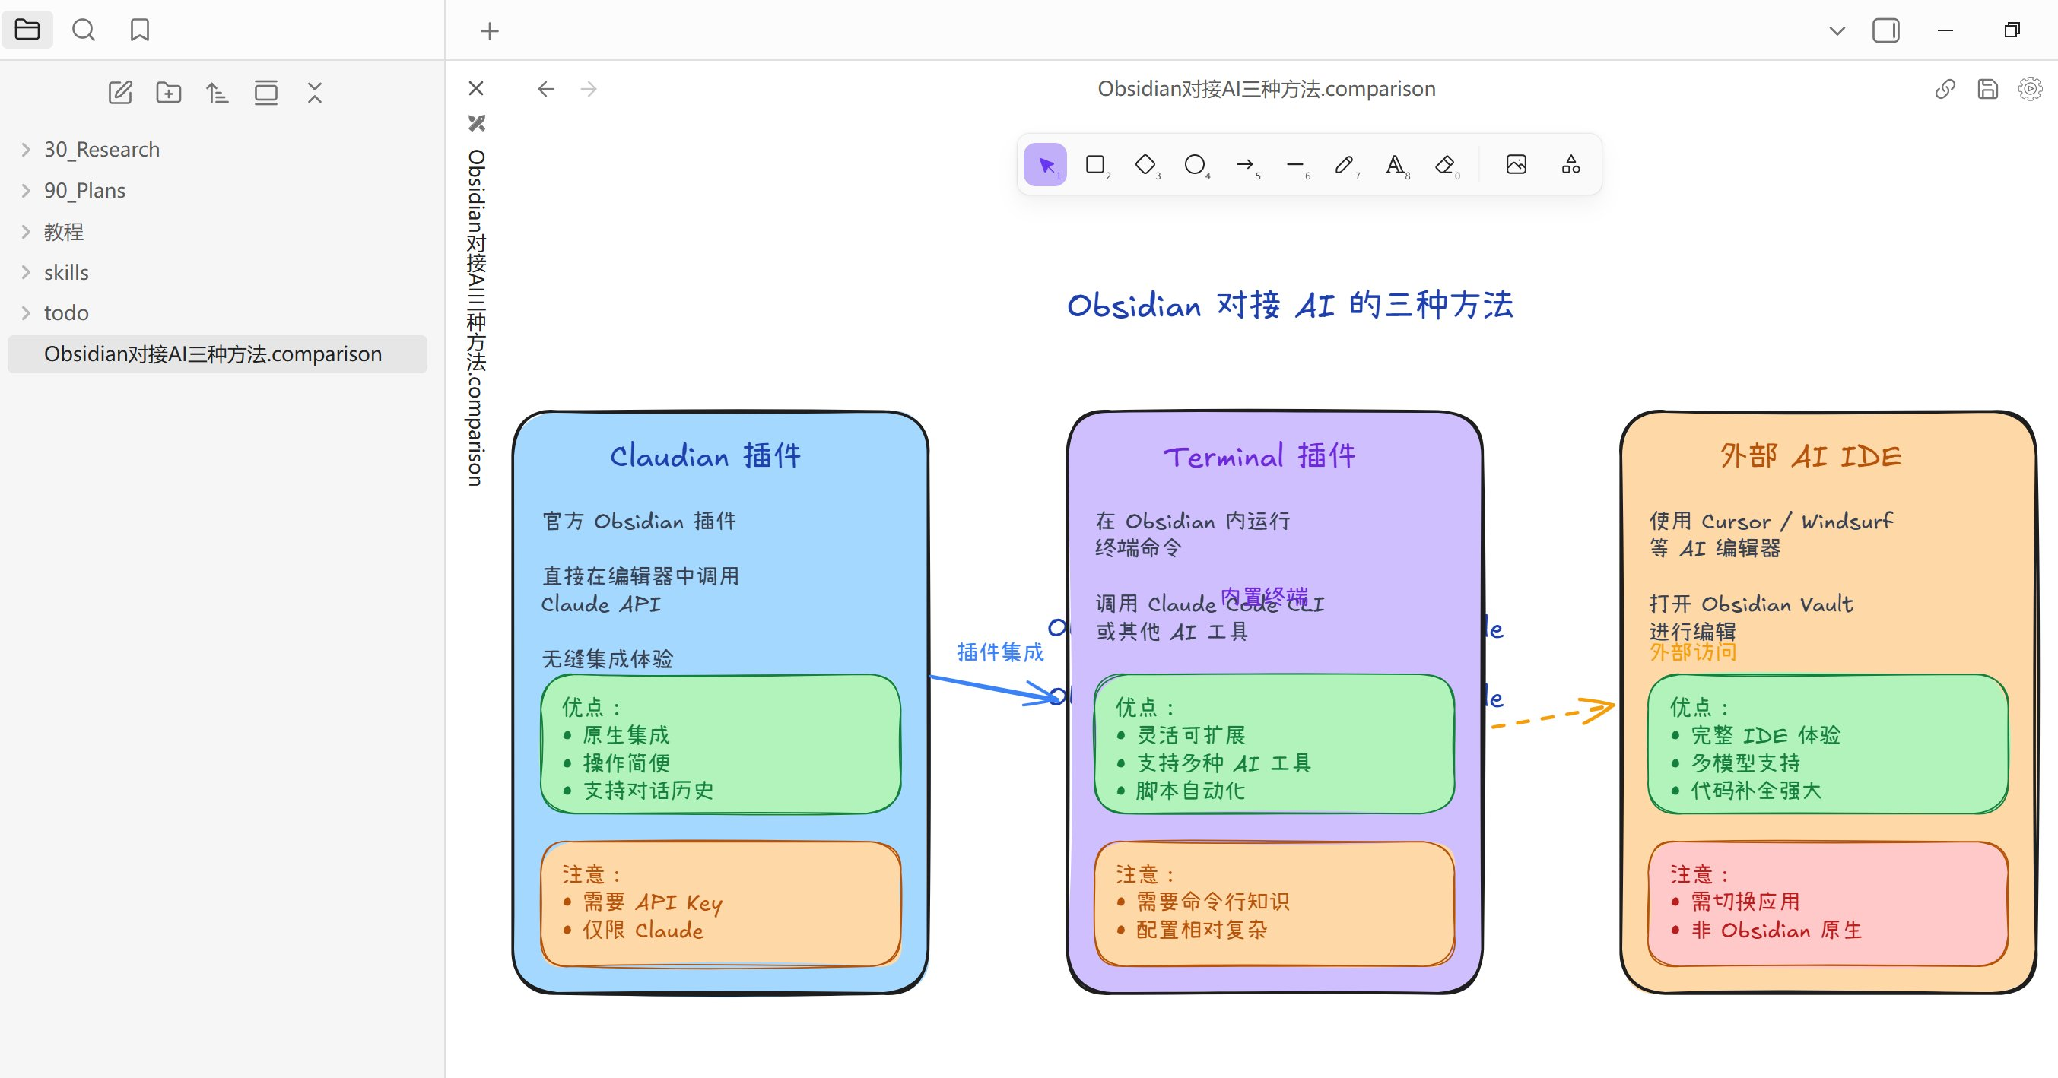Open the Insert image tool

[1516, 164]
